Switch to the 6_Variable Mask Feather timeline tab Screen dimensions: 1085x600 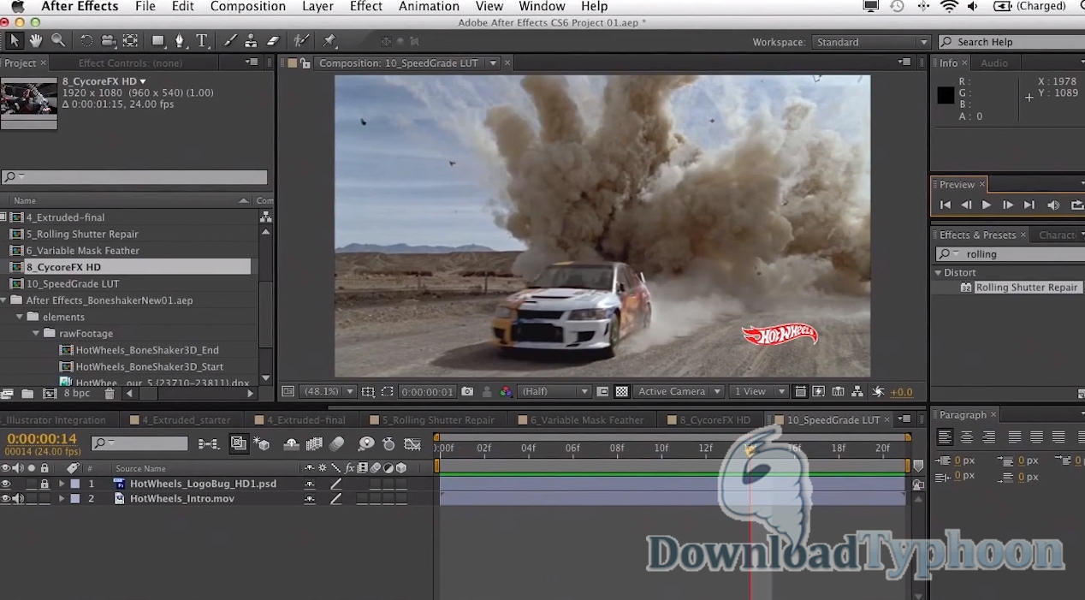586,419
